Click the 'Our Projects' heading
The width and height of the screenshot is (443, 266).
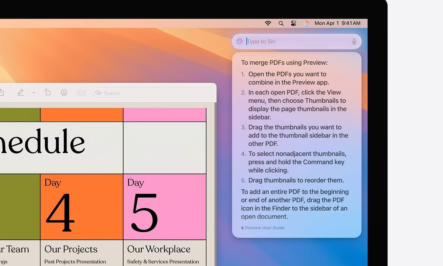pos(71,249)
